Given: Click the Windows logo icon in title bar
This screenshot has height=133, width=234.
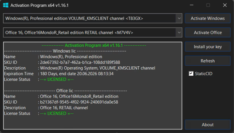Looking at the screenshot, I should [5, 5].
